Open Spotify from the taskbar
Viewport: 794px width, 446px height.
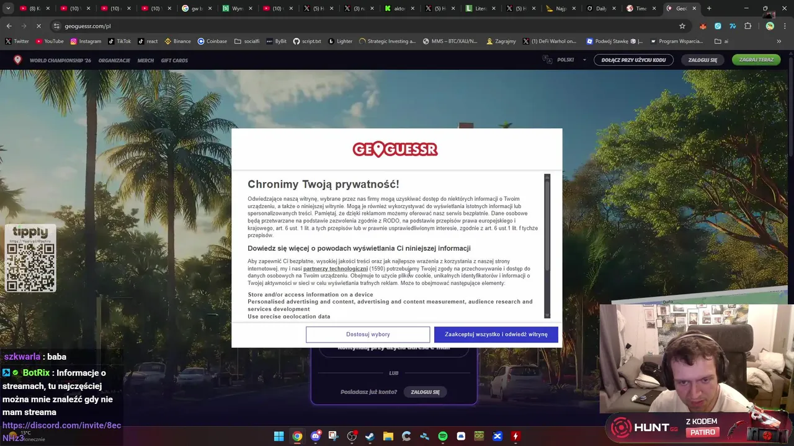(443, 436)
